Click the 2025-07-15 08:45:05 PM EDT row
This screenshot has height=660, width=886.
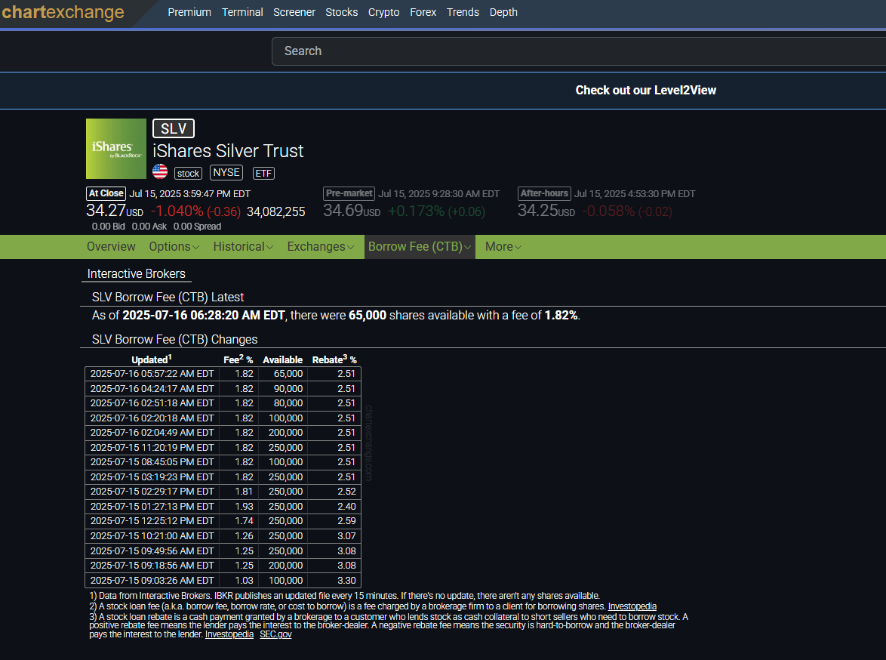coord(223,462)
